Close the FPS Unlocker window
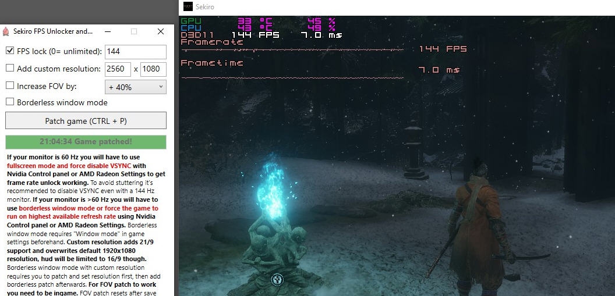The height and width of the screenshot is (296, 615). (160, 31)
